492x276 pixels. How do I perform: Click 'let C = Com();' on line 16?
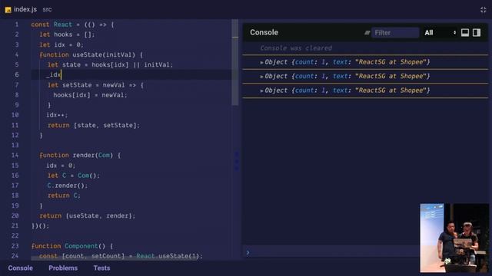tap(74, 176)
